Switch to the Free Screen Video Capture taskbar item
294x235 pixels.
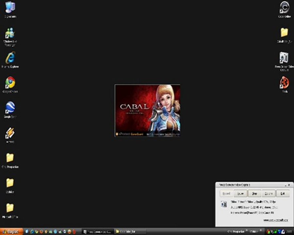(98, 232)
